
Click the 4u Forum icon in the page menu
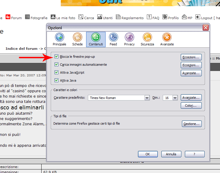[x=8, y=17]
